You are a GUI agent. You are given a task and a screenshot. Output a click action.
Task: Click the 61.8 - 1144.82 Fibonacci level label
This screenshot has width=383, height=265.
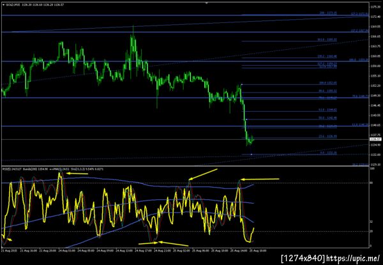point(328,110)
